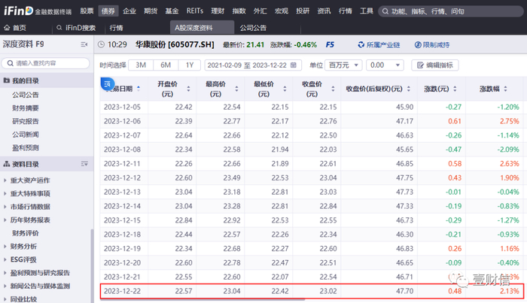This screenshot has width=527, height=303.
Task: Click the blue floating list button on table
Action: coord(108,84)
